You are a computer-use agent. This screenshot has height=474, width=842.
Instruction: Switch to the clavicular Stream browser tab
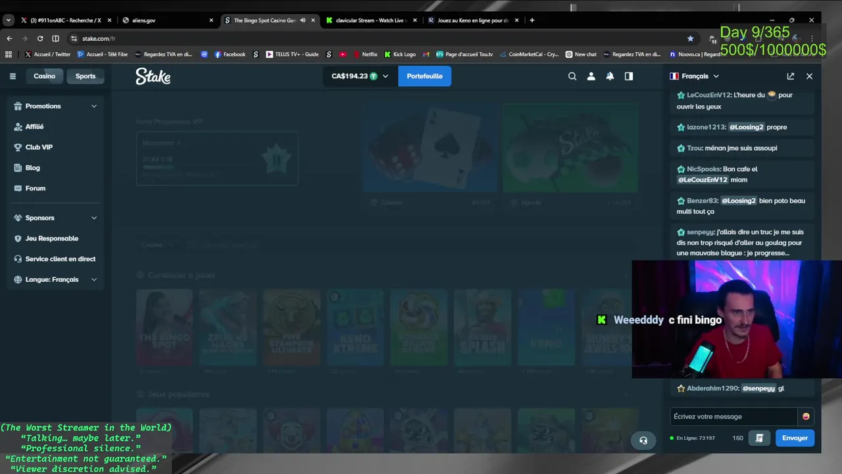(x=372, y=20)
